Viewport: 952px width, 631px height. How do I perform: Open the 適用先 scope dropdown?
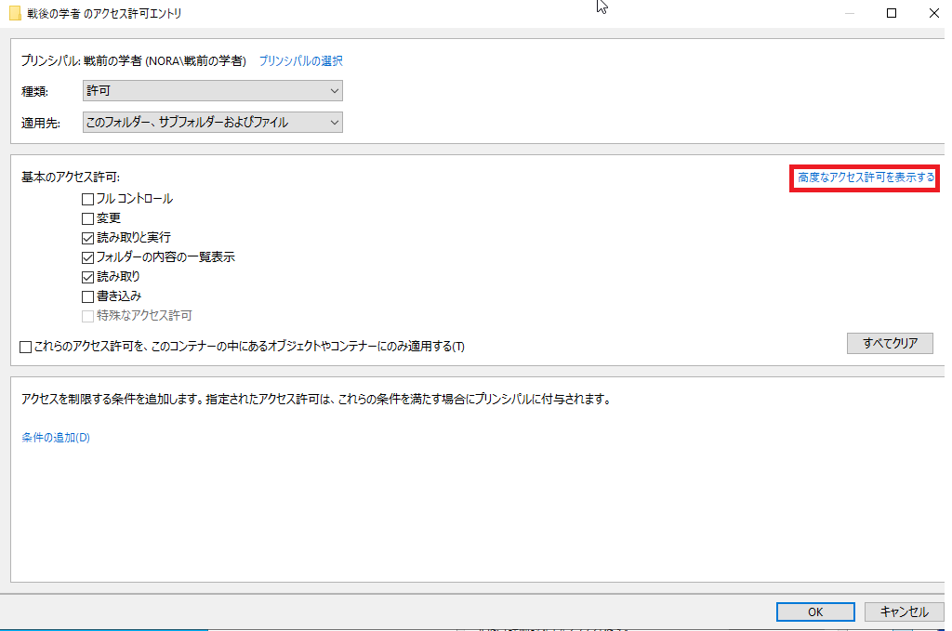pyautogui.click(x=213, y=122)
